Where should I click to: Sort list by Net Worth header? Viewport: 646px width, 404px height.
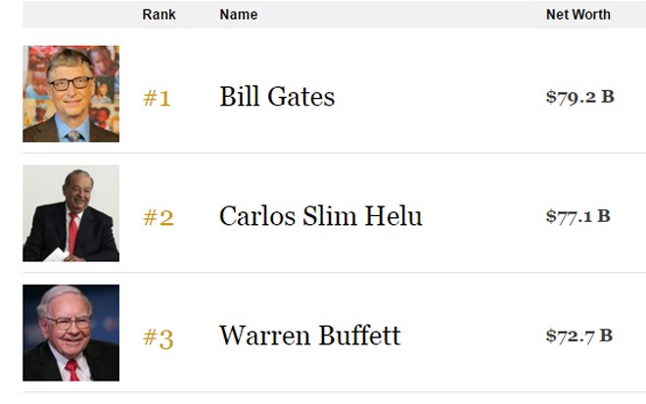[x=577, y=15]
